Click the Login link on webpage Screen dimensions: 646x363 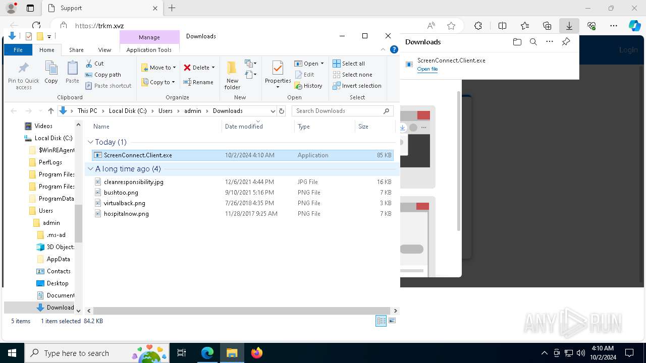click(x=628, y=50)
